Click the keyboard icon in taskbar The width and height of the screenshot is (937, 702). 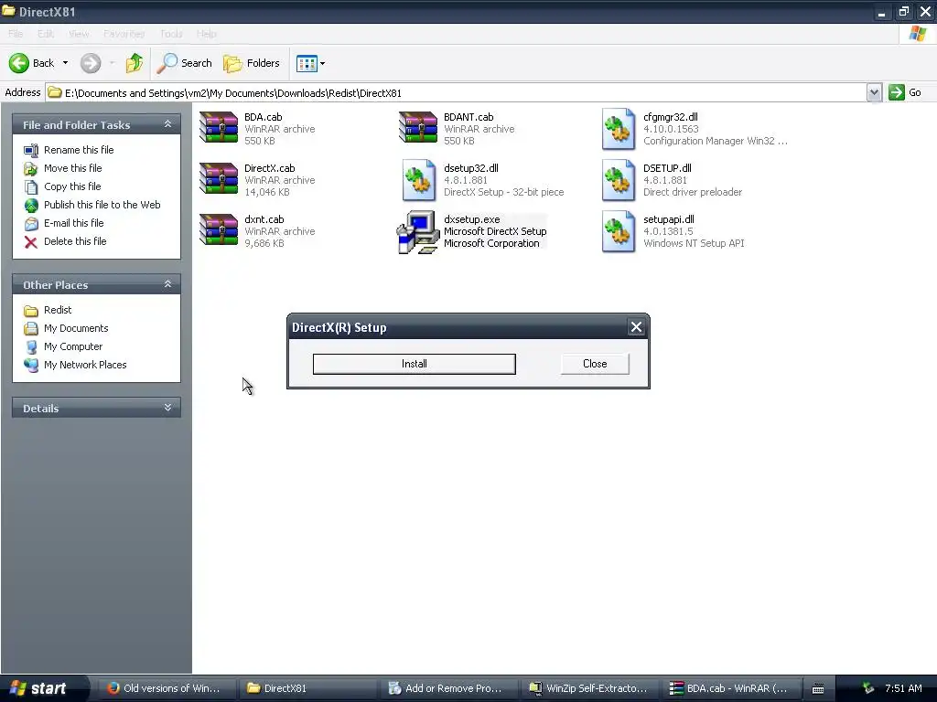[x=818, y=689]
